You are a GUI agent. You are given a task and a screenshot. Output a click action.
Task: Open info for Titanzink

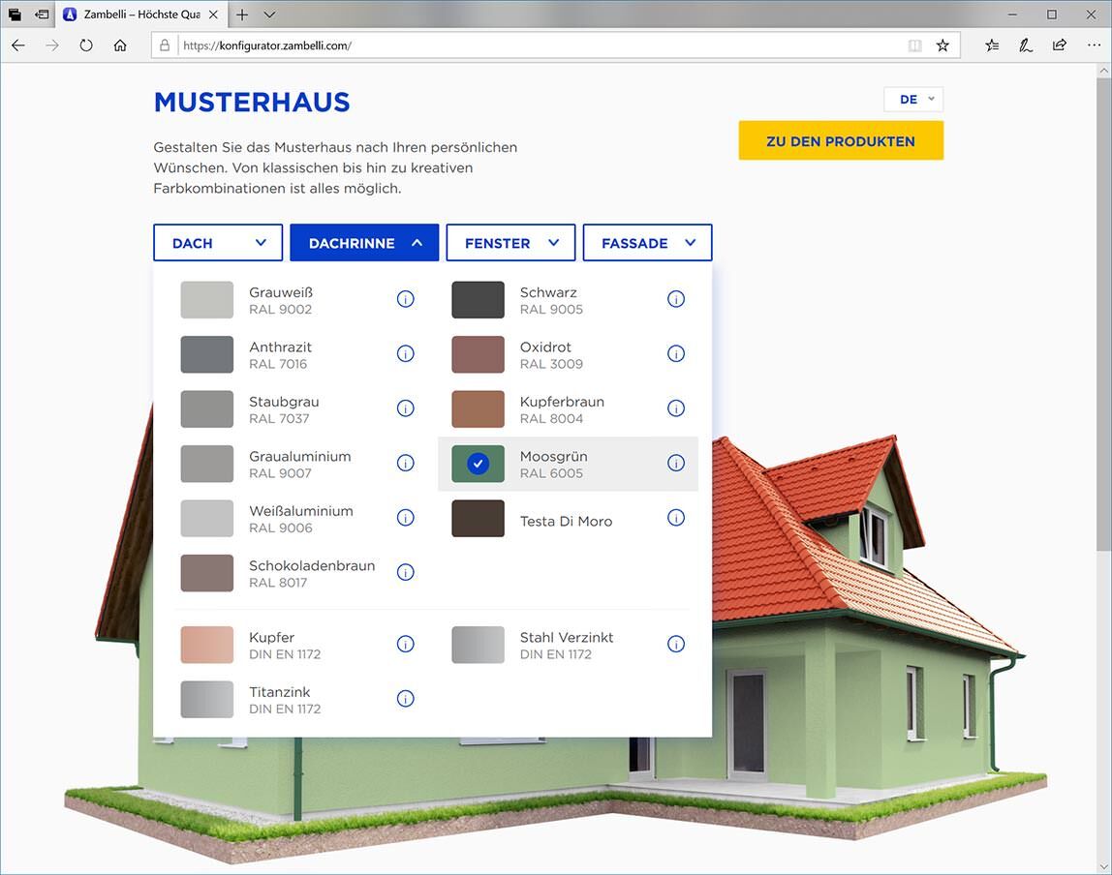tap(406, 699)
